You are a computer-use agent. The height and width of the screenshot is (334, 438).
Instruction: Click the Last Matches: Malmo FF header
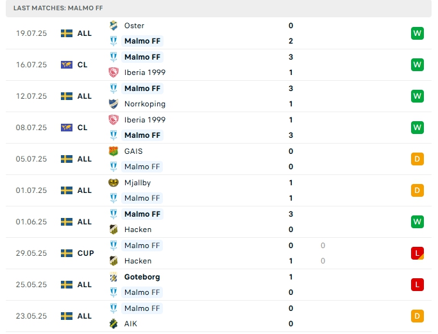58,8
